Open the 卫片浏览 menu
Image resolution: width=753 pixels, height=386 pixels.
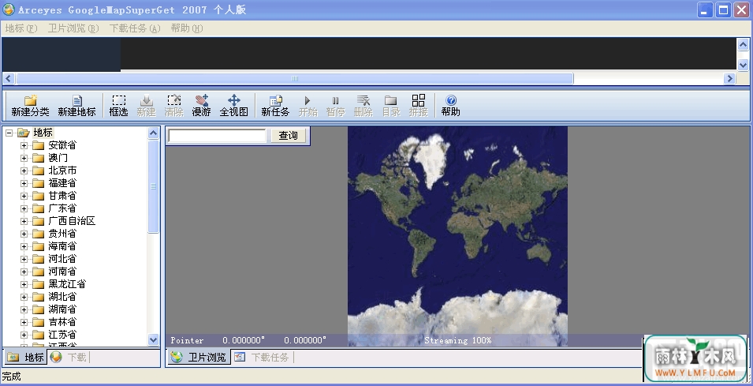(73, 28)
